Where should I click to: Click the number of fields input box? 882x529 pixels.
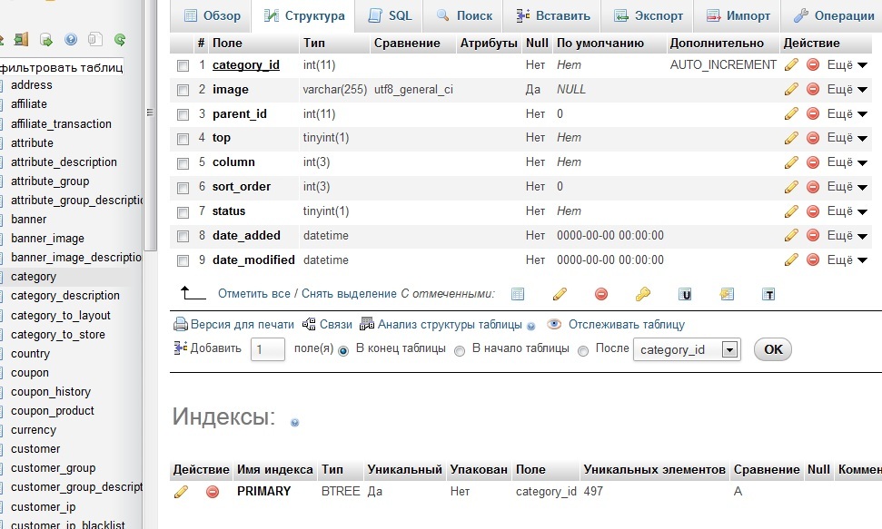pyautogui.click(x=267, y=349)
